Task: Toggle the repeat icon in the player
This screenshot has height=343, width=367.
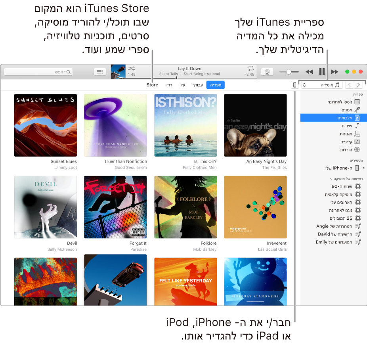Action: coord(250,68)
